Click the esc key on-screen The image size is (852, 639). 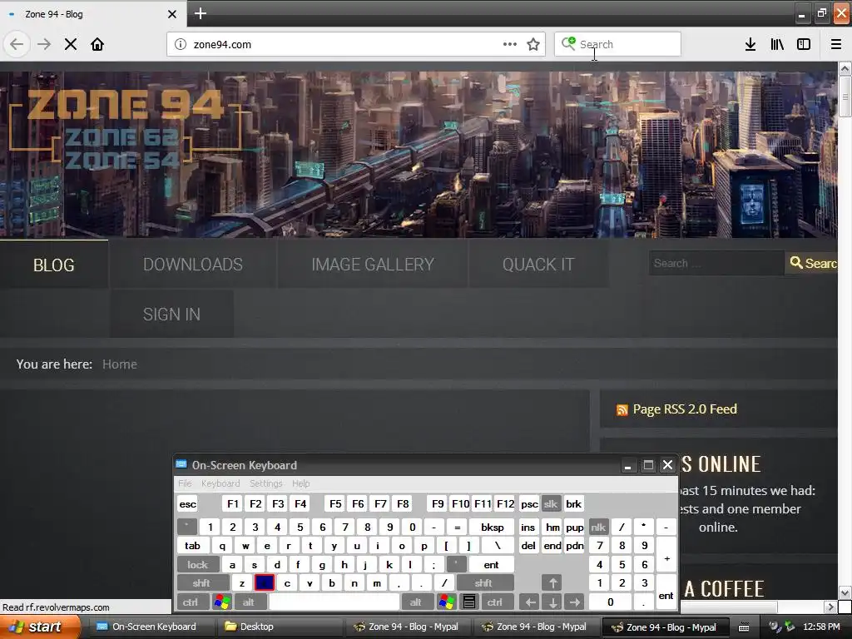(x=187, y=503)
